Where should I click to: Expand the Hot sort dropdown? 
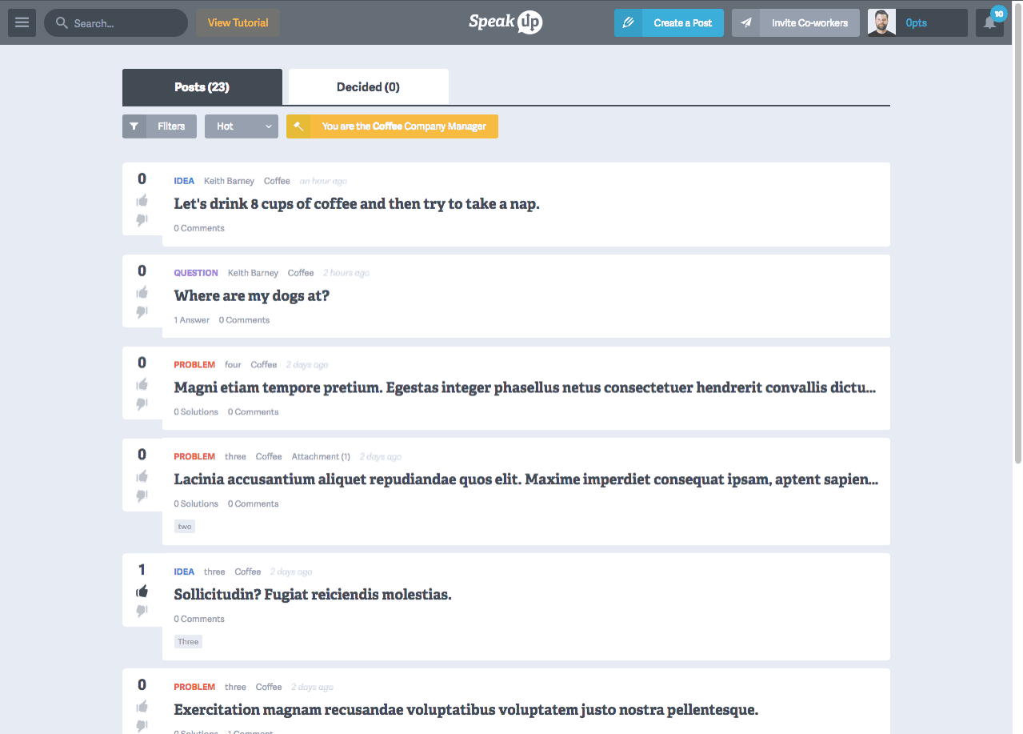241,126
